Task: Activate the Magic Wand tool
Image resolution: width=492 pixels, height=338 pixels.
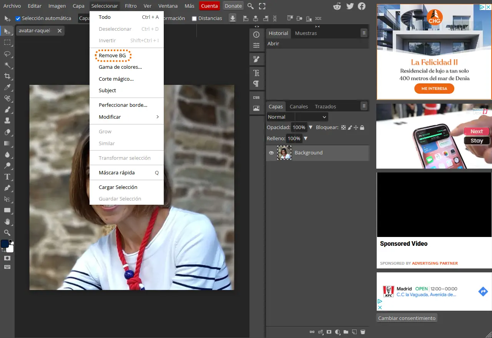Action: pos(7,65)
